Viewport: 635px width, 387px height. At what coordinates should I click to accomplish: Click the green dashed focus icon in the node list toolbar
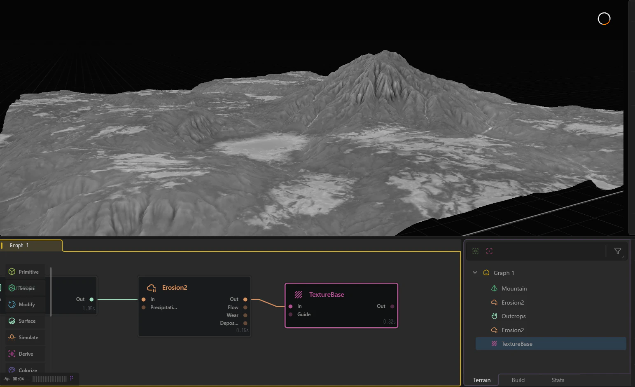pyautogui.click(x=476, y=251)
